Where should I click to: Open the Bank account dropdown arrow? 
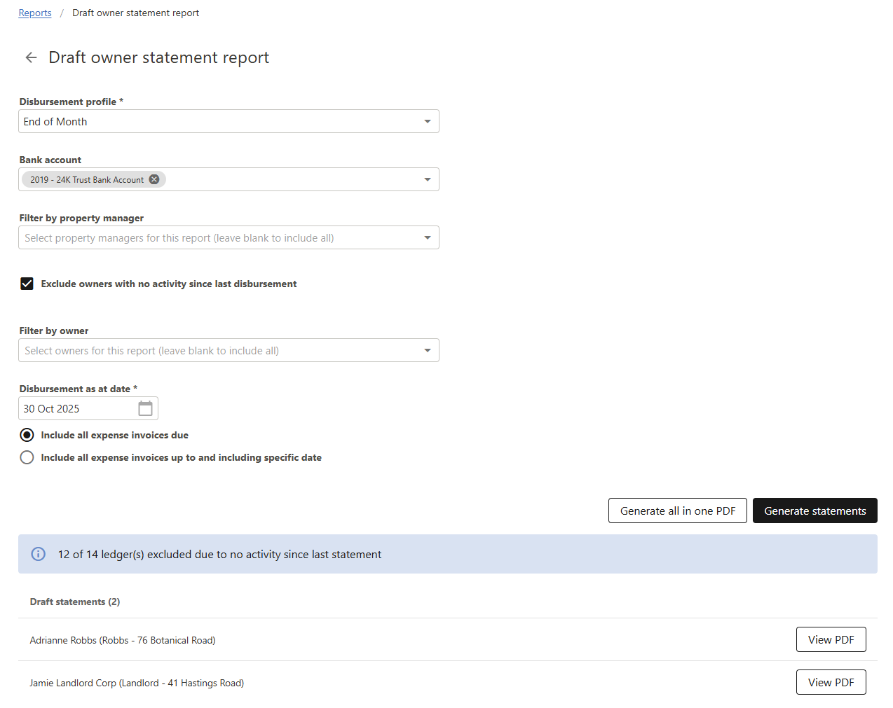[x=427, y=180]
